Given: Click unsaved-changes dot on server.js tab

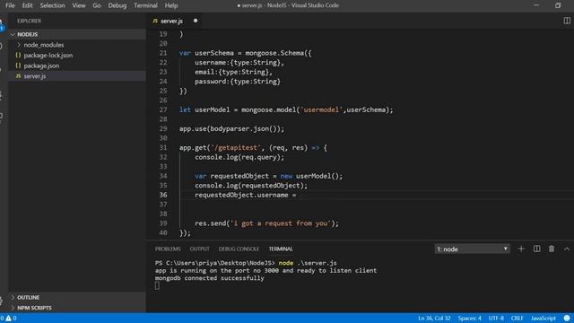Looking at the screenshot, I should click(x=196, y=21).
